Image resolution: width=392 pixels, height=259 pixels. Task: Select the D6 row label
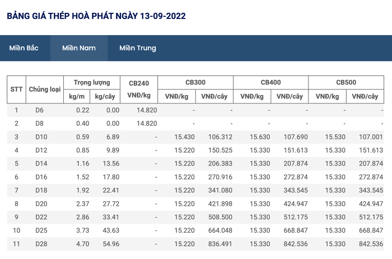(39, 110)
